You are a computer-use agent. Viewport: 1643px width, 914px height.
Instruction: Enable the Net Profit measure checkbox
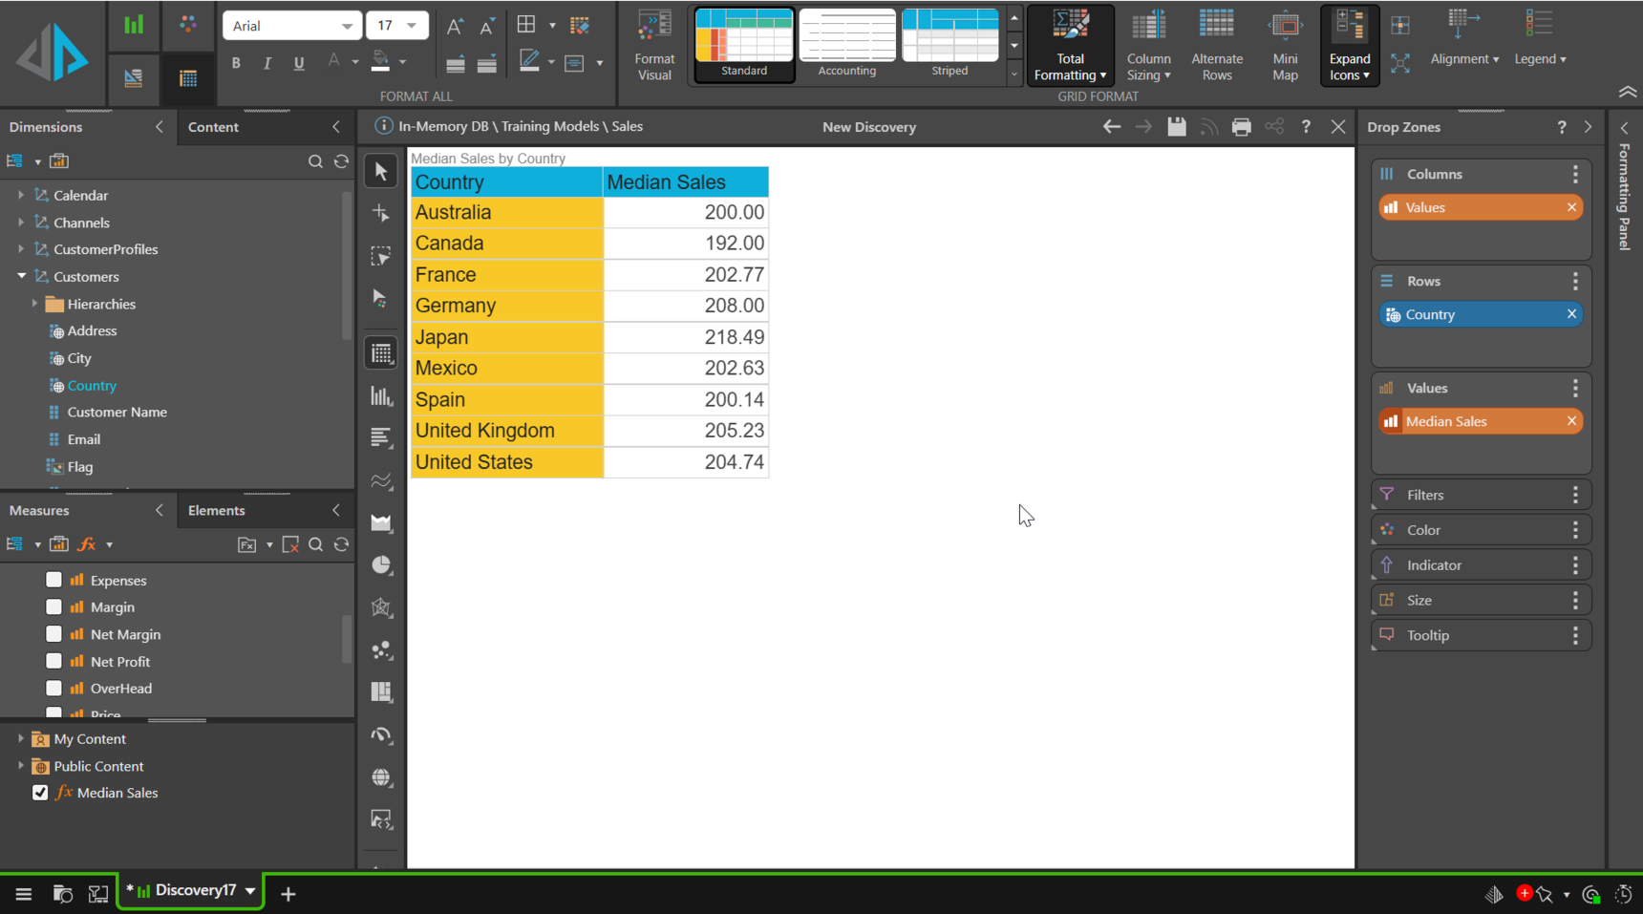(x=53, y=661)
